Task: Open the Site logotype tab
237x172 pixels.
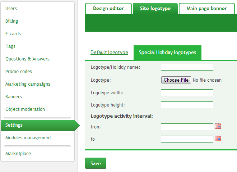Action: point(155,9)
